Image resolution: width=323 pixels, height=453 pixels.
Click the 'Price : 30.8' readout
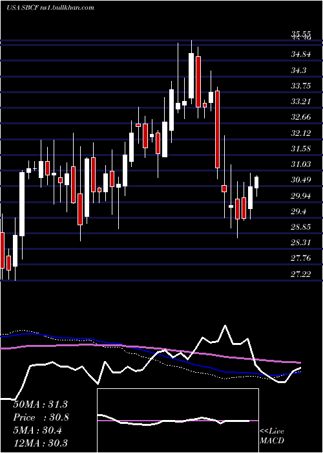coord(41,417)
